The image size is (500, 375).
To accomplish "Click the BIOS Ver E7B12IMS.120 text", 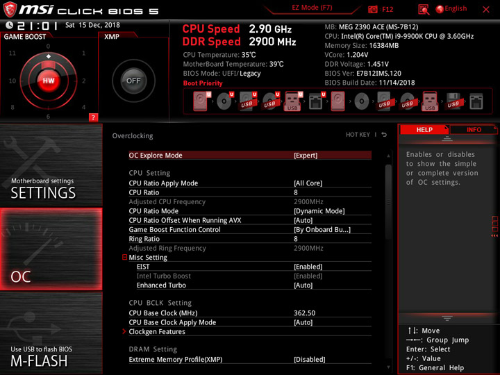I will tap(363, 74).
